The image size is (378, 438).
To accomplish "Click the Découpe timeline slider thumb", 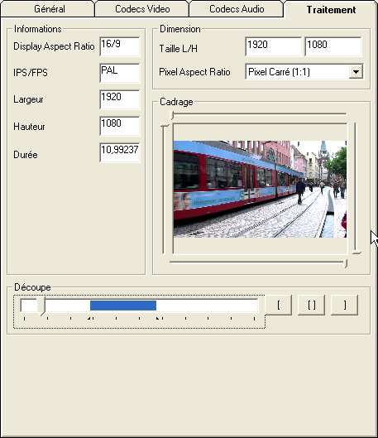I will [x=41, y=306].
